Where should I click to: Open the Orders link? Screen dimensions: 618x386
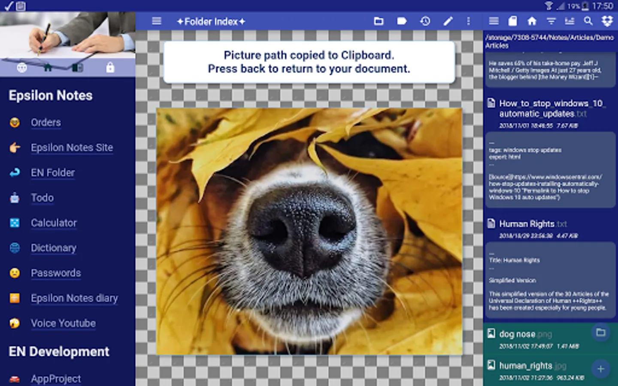tap(46, 123)
